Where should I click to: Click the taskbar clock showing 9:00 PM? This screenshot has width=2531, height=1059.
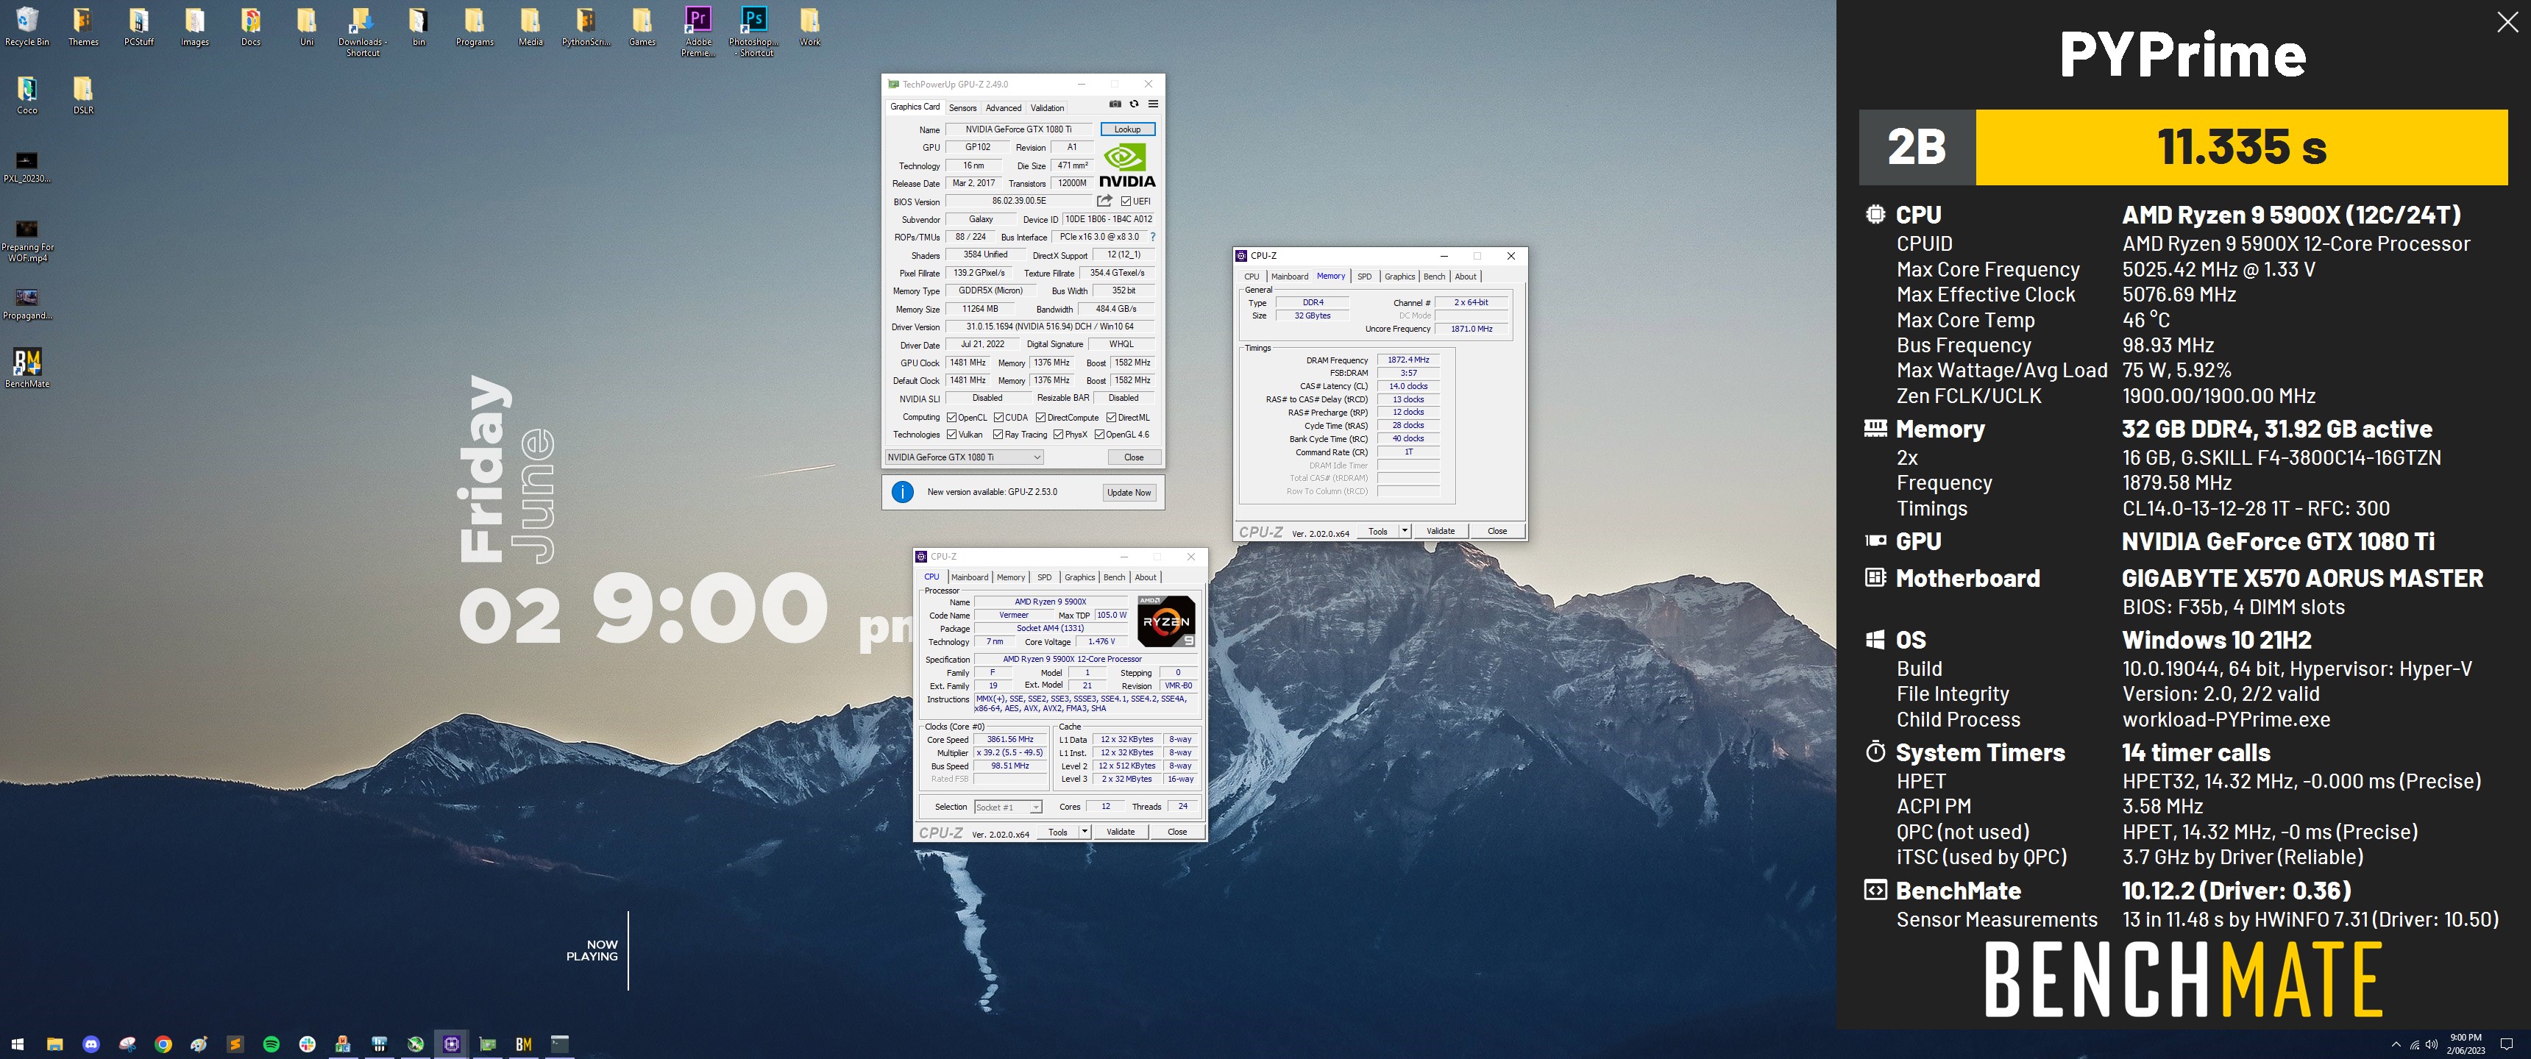[2466, 1044]
